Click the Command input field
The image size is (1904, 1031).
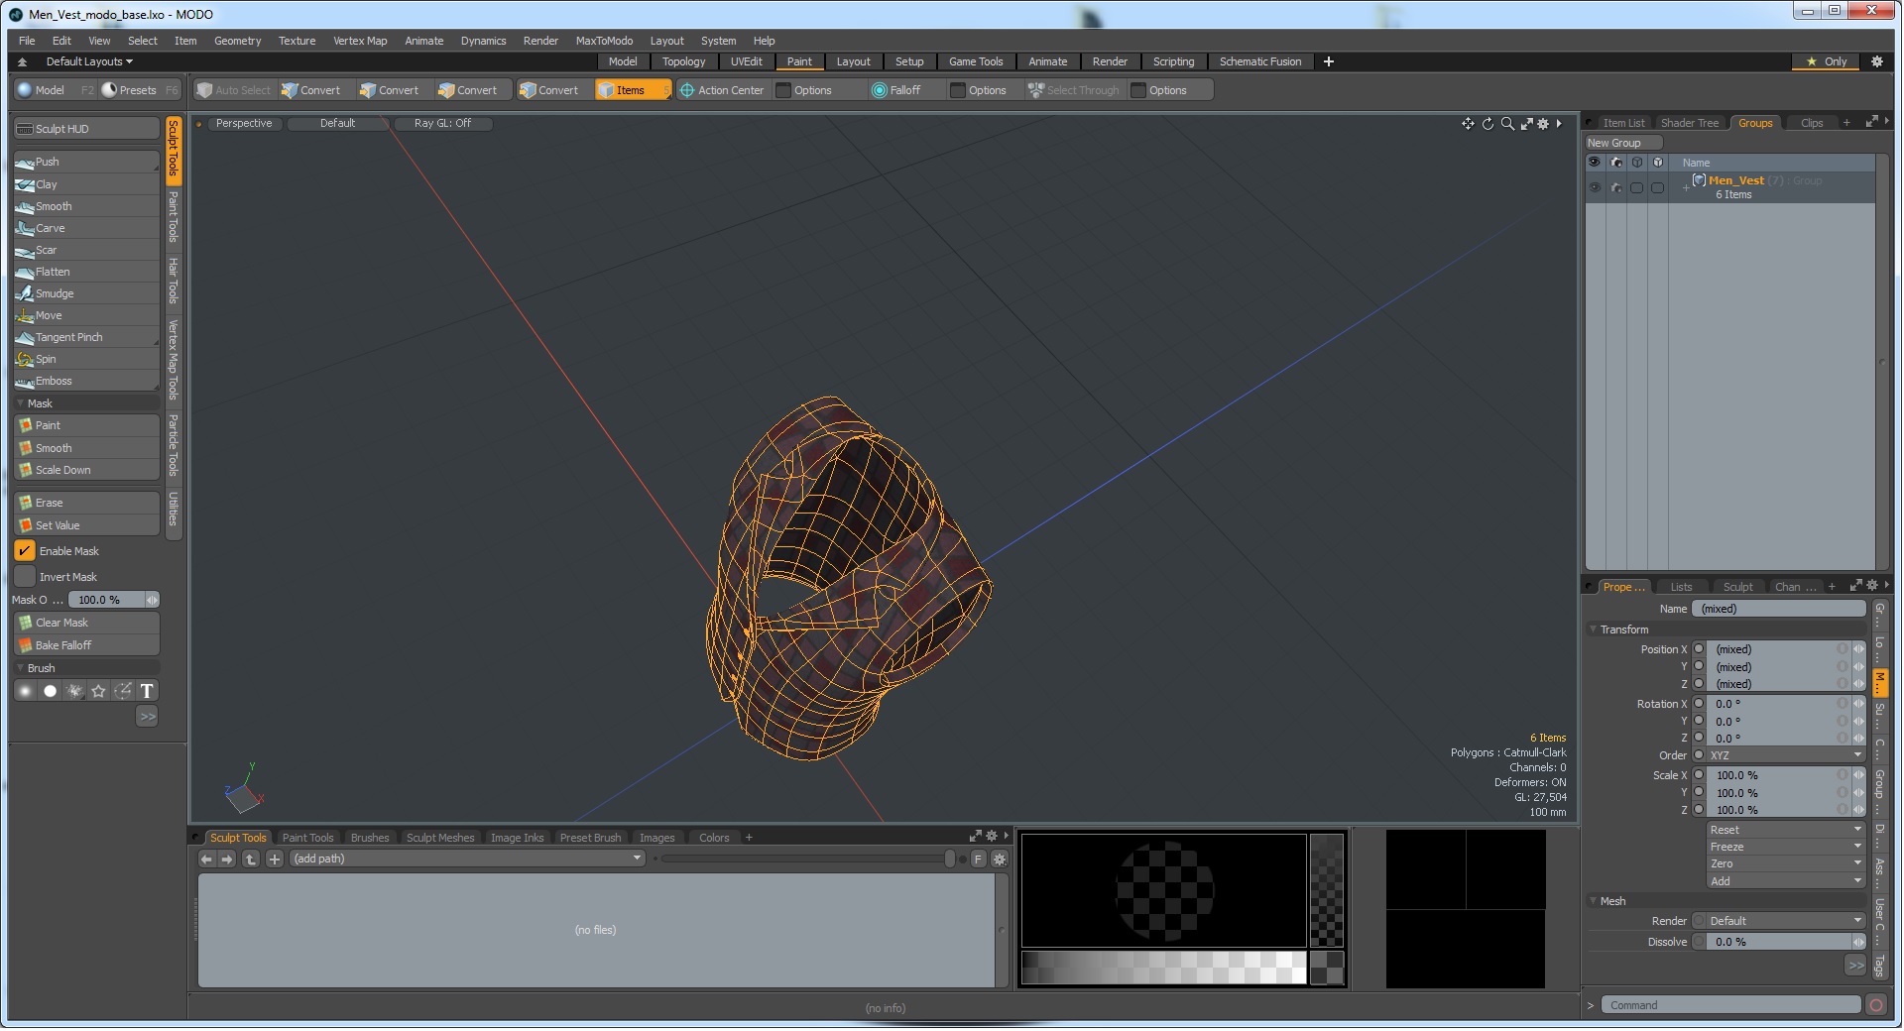1730,1006
